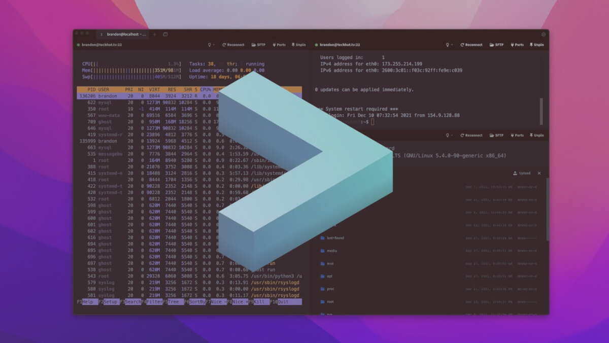This screenshot has width=609, height=343.
Task: Unpin the lower-right terminal pane
Action: coord(536,135)
